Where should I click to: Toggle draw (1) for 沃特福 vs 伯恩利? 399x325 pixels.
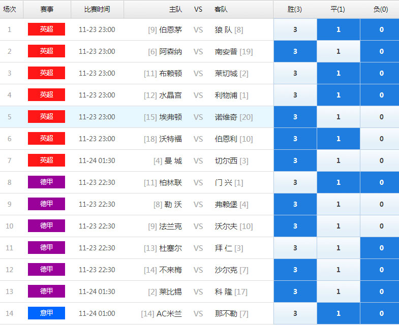tap(339, 139)
